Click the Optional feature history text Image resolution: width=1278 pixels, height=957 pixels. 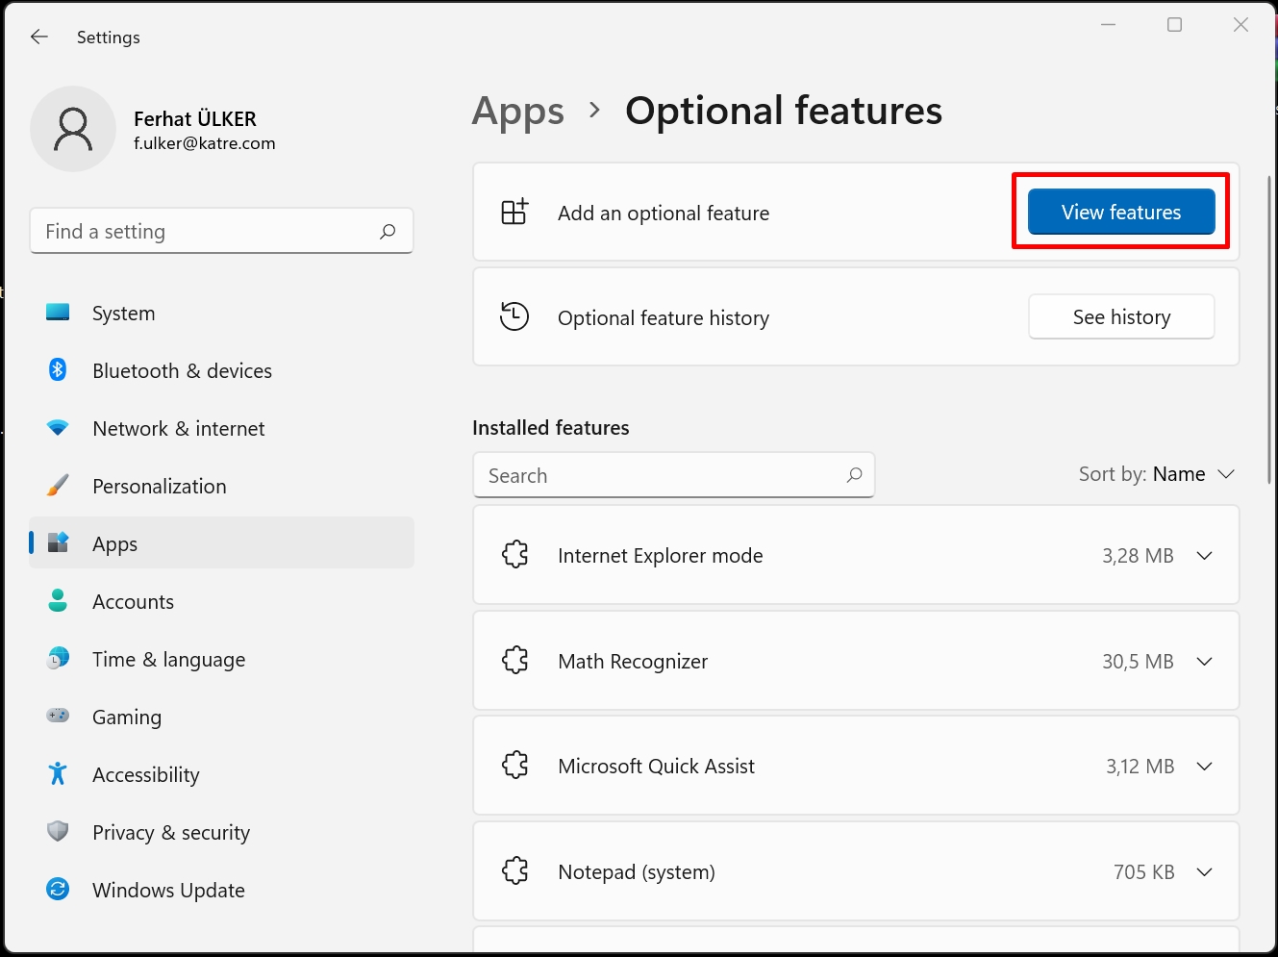click(x=664, y=317)
